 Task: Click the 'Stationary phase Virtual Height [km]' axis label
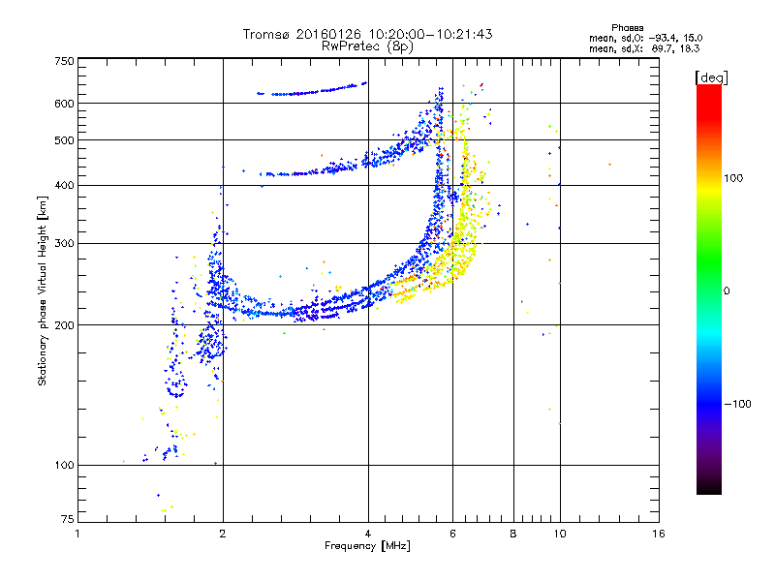pyautogui.click(x=42, y=290)
